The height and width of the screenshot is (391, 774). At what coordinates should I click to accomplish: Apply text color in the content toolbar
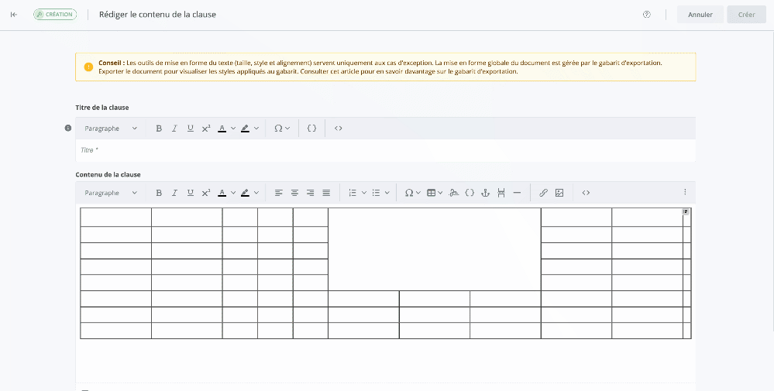222,193
